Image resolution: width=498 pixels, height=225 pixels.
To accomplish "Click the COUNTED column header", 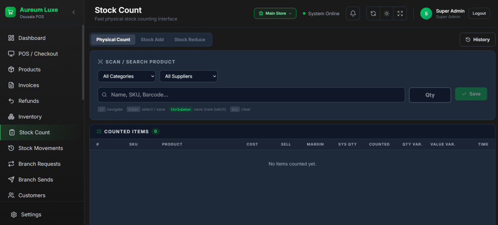I will (379, 144).
